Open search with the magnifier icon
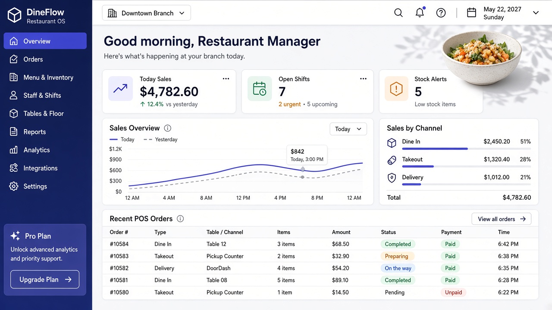 (398, 13)
